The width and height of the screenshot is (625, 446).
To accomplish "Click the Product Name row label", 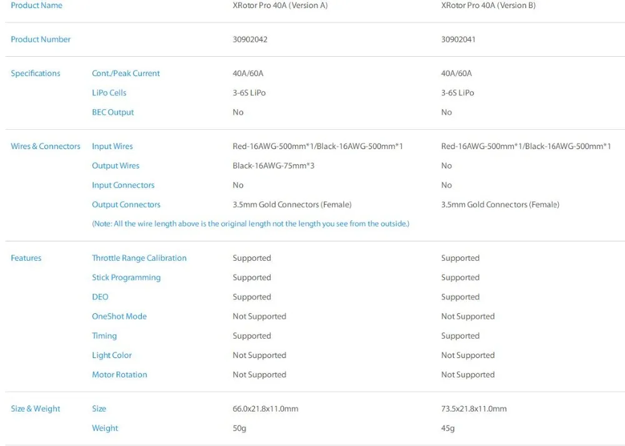I will (x=36, y=6).
